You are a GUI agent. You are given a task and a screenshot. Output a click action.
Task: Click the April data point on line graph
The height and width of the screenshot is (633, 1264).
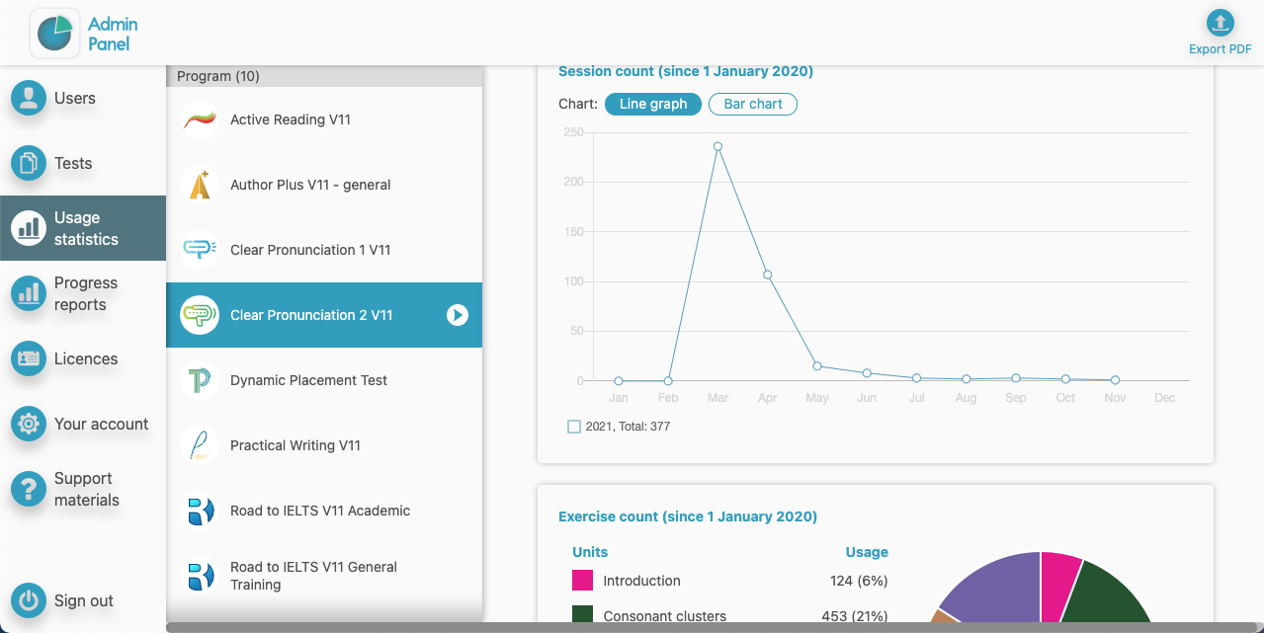767,275
